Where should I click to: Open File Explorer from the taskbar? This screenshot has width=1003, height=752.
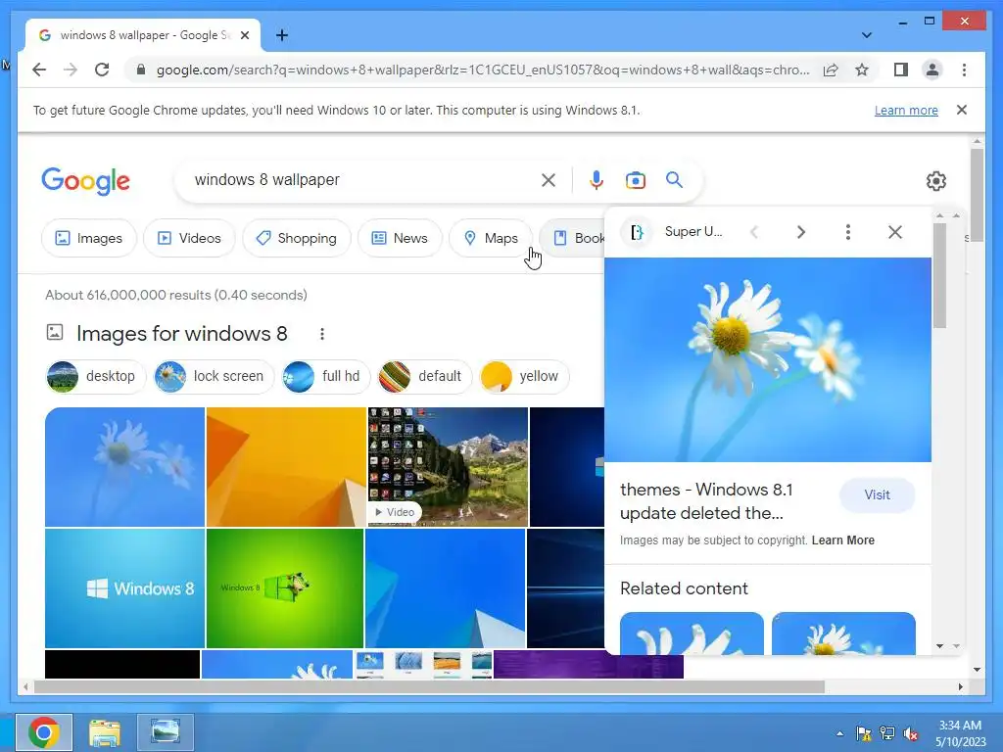pos(104,732)
